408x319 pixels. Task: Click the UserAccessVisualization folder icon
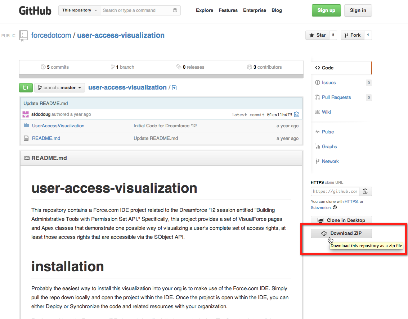(x=27, y=126)
